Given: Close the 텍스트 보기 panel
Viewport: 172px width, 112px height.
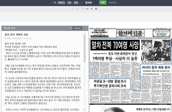Looking at the screenshot, I should tap(86, 28).
